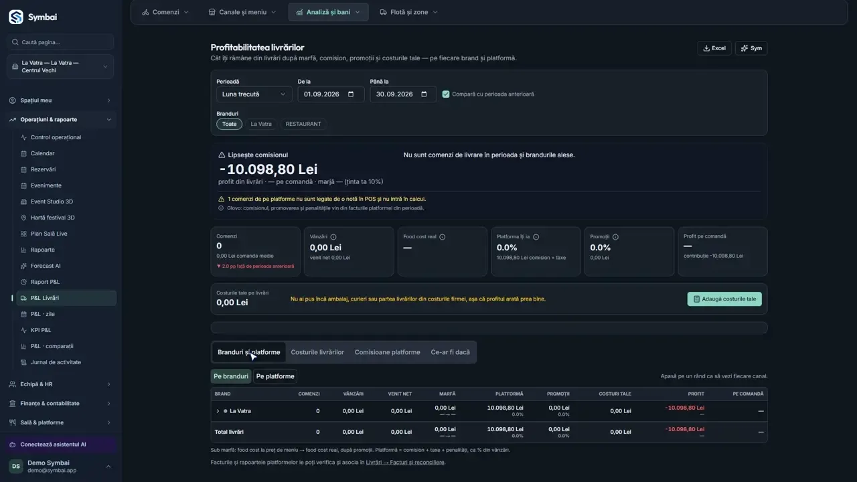Click the info icon beside Platforma îți ia
This screenshot has width=857, height=482.
[536, 237]
